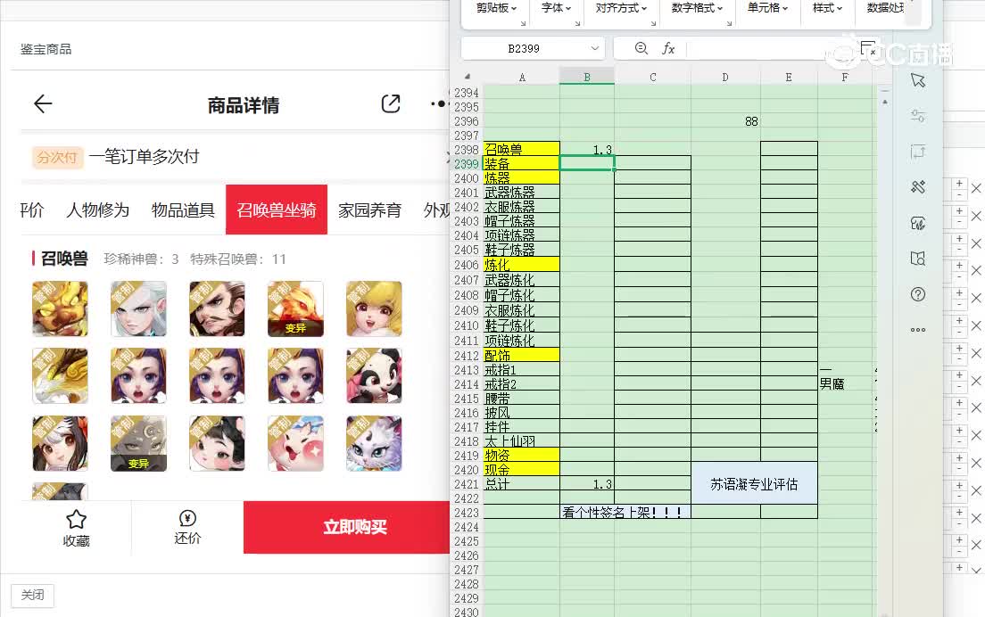985x617 pixels.
Task: Click the 立即购买 button
Action: 347,527
